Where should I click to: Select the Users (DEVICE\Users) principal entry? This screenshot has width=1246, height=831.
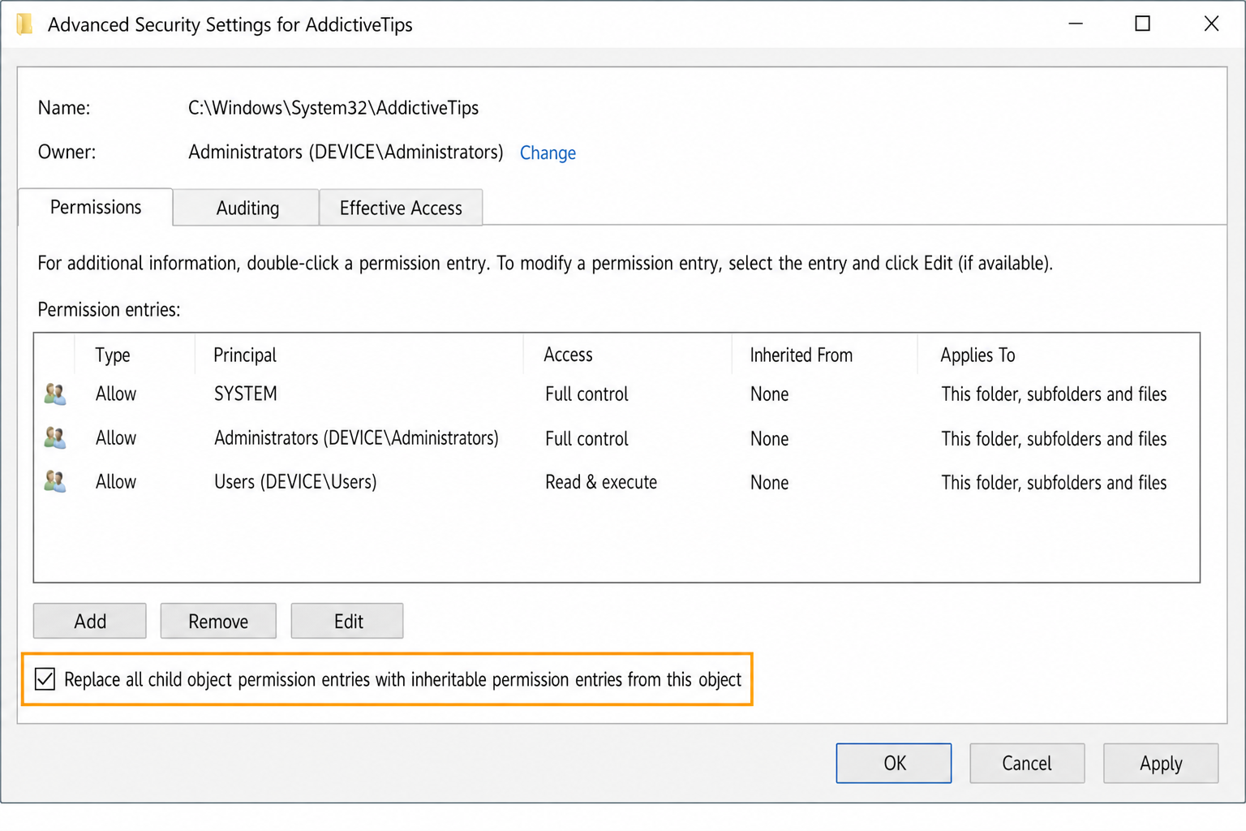click(x=295, y=482)
